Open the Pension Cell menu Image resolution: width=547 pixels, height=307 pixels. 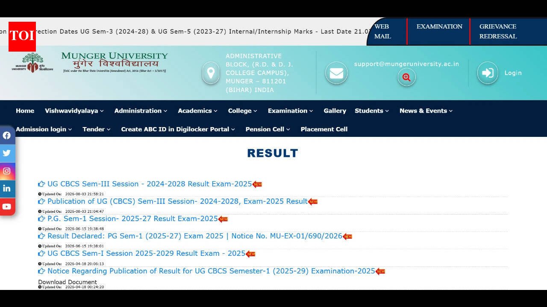(x=268, y=129)
